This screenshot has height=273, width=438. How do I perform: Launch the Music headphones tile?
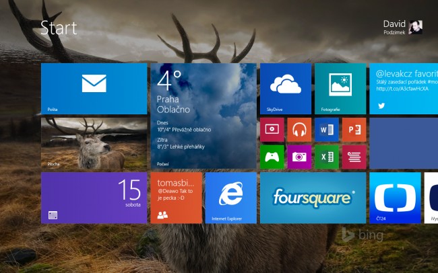[x=299, y=130]
